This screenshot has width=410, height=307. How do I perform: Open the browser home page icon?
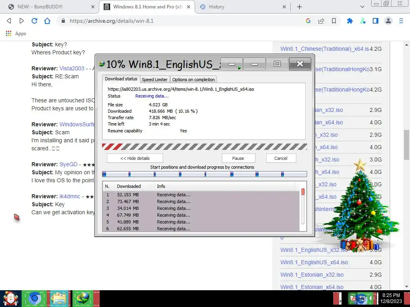click(47, 21)
